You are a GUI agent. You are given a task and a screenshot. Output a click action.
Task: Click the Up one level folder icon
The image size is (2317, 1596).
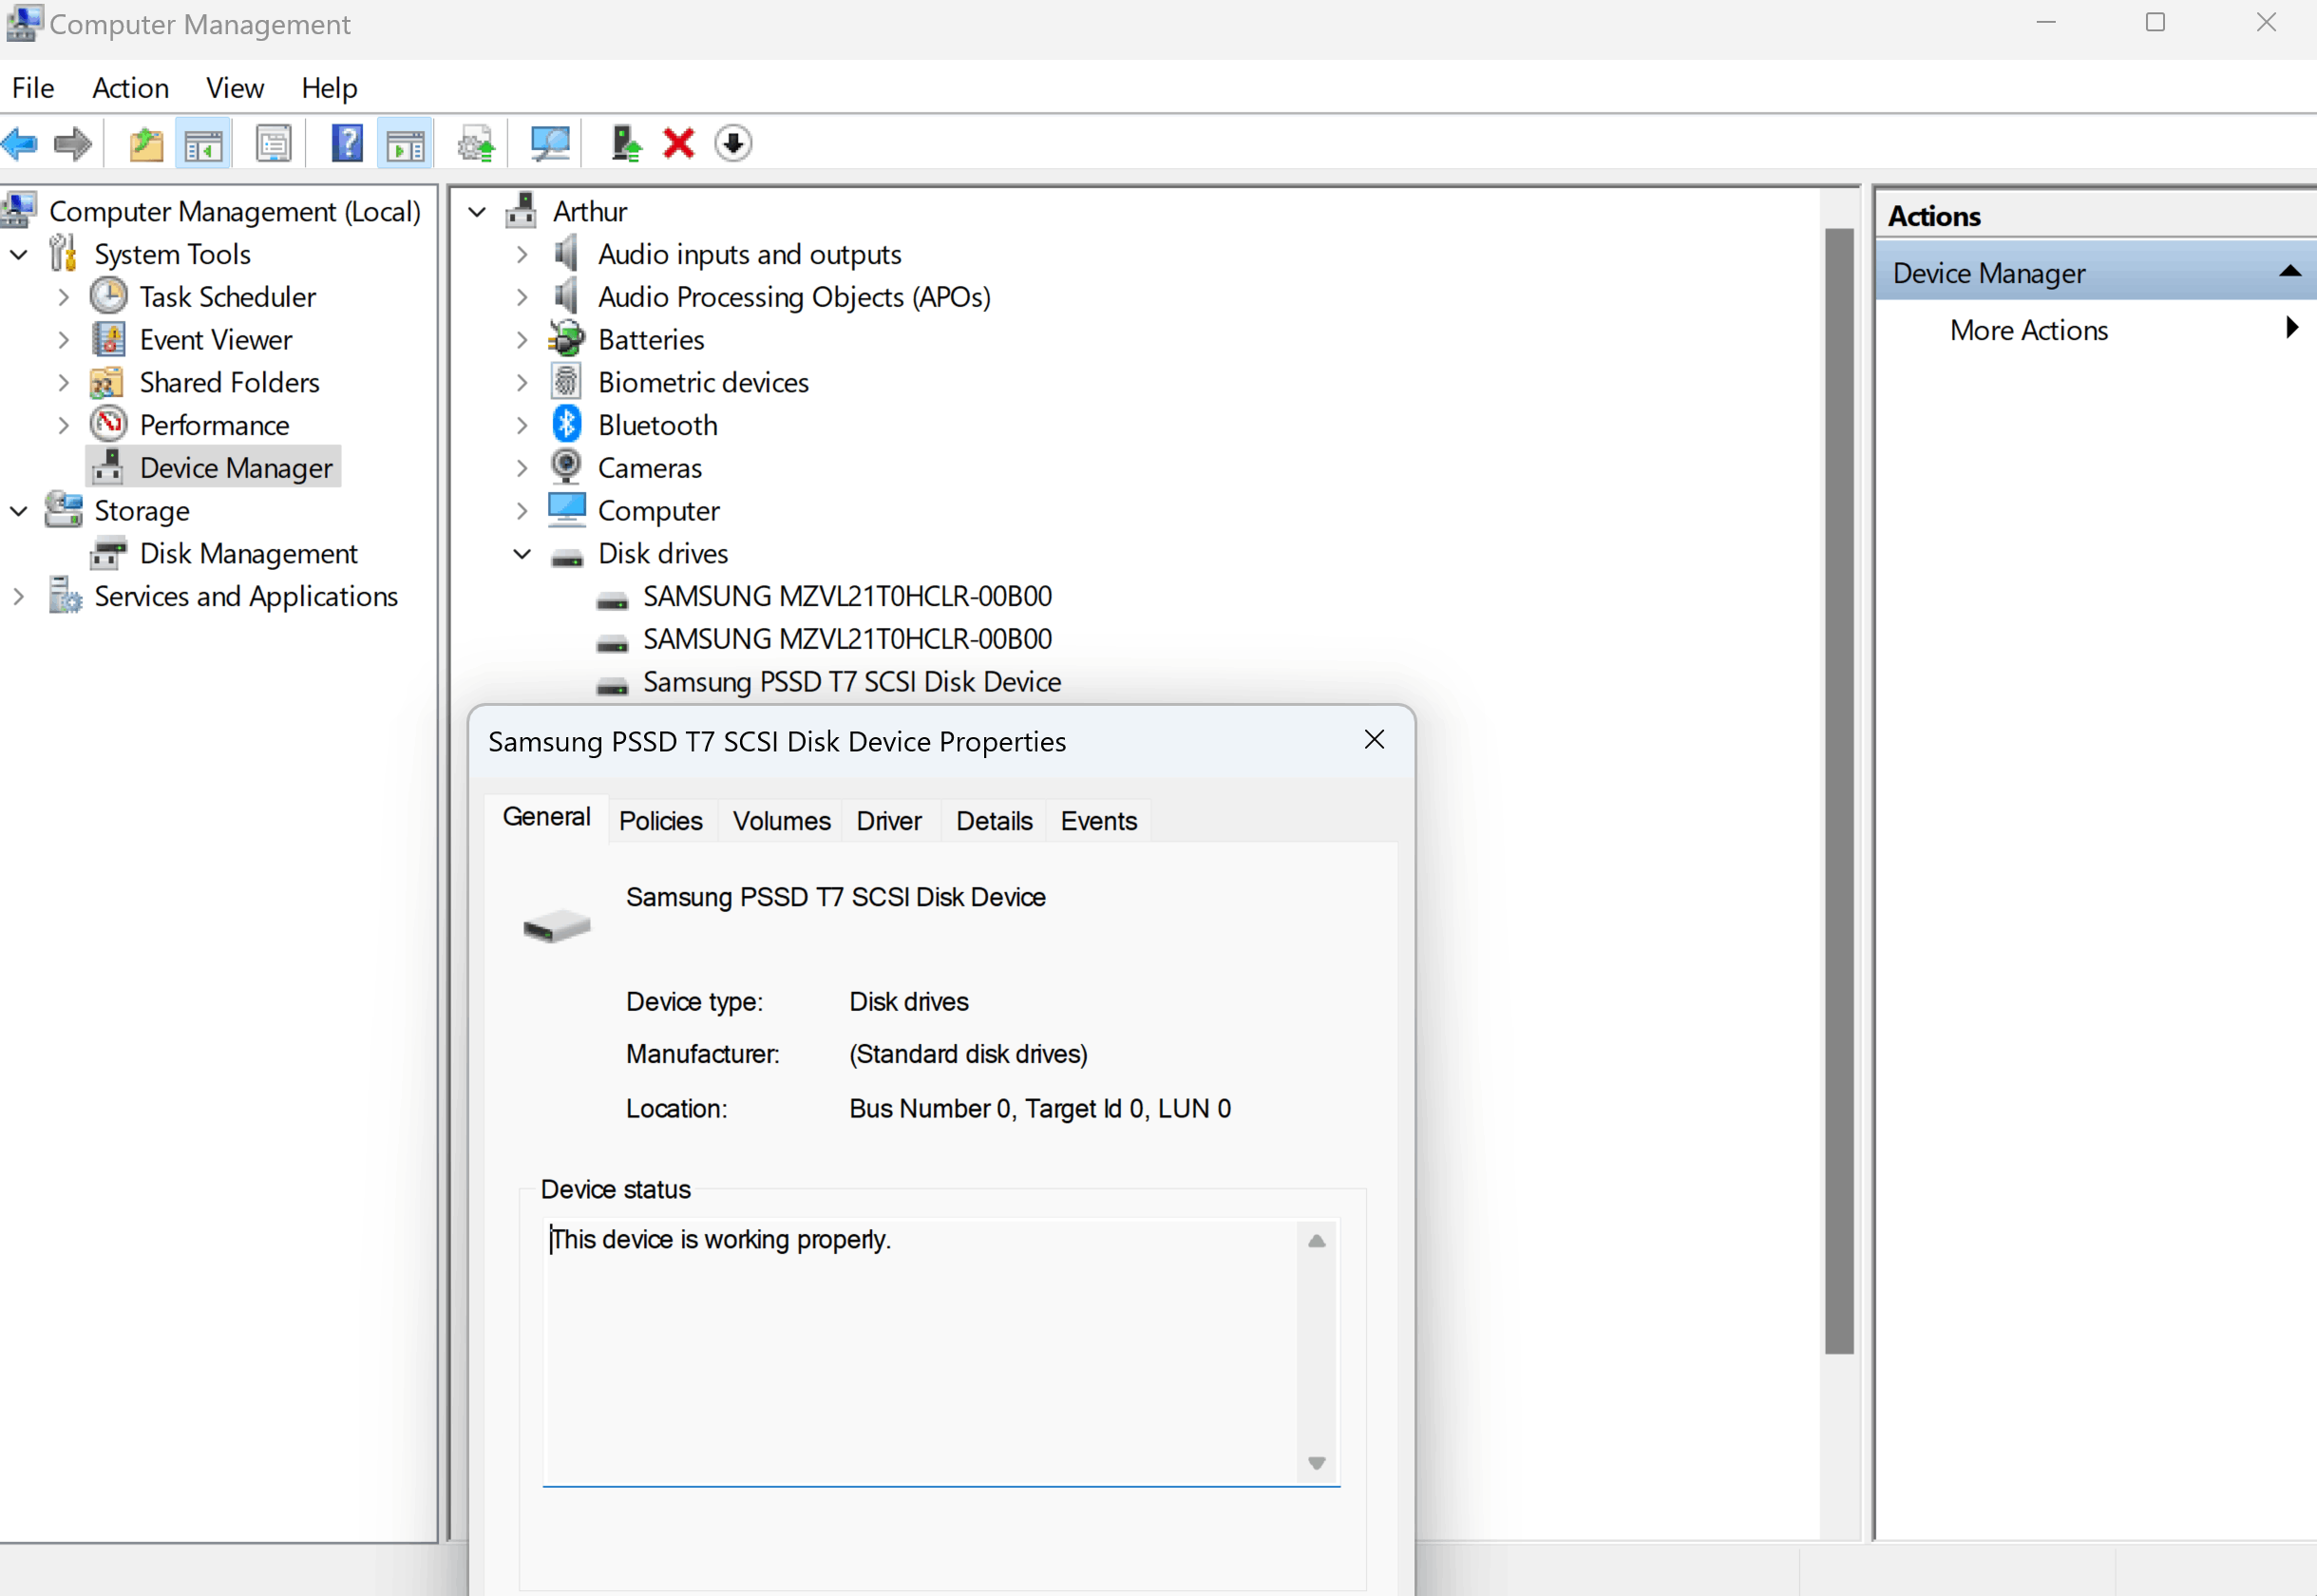point(146,144)
